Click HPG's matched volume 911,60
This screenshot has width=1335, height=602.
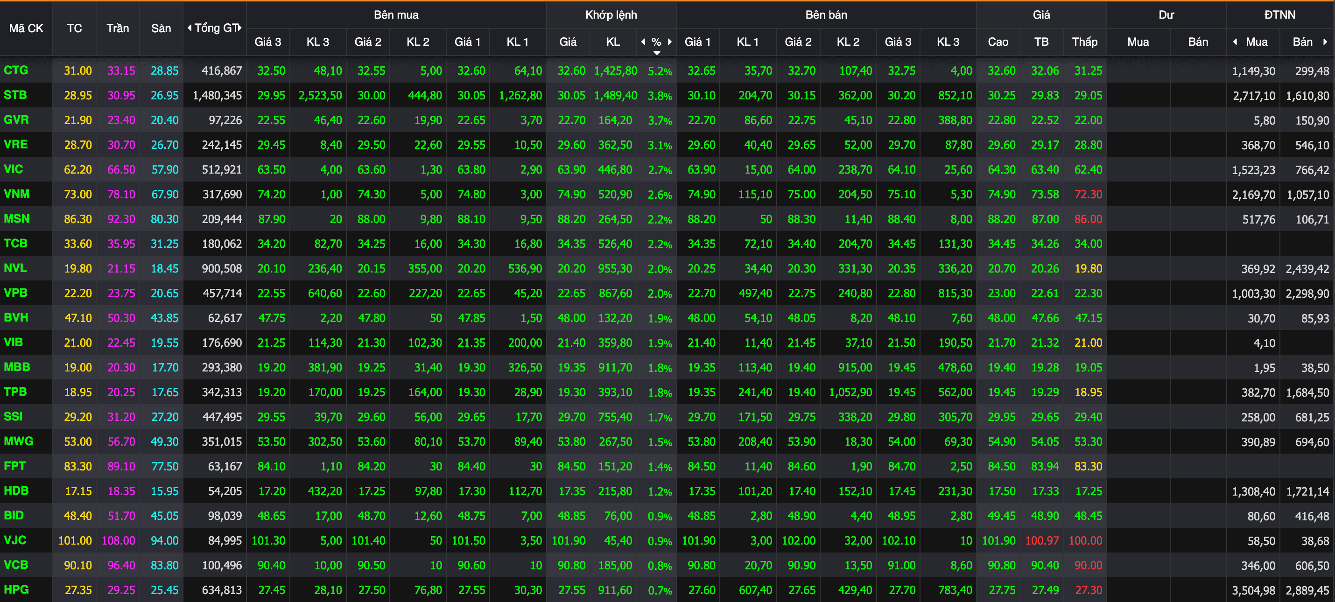[x=615, y=590]
